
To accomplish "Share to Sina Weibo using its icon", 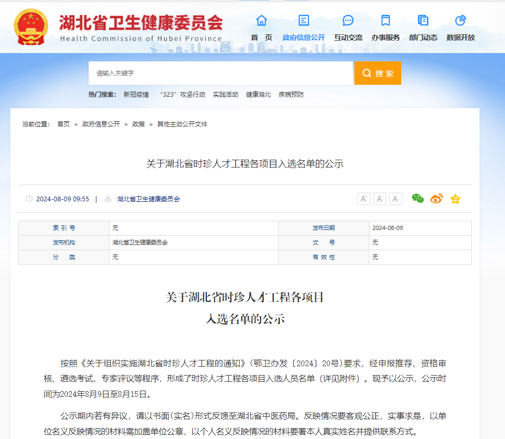I will click(x=436, y=199).
